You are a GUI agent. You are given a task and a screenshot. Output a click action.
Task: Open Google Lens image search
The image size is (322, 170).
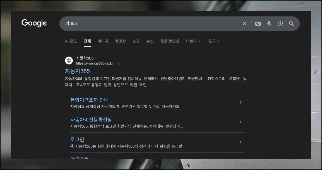pyautogui.click(x=280, y=24)
